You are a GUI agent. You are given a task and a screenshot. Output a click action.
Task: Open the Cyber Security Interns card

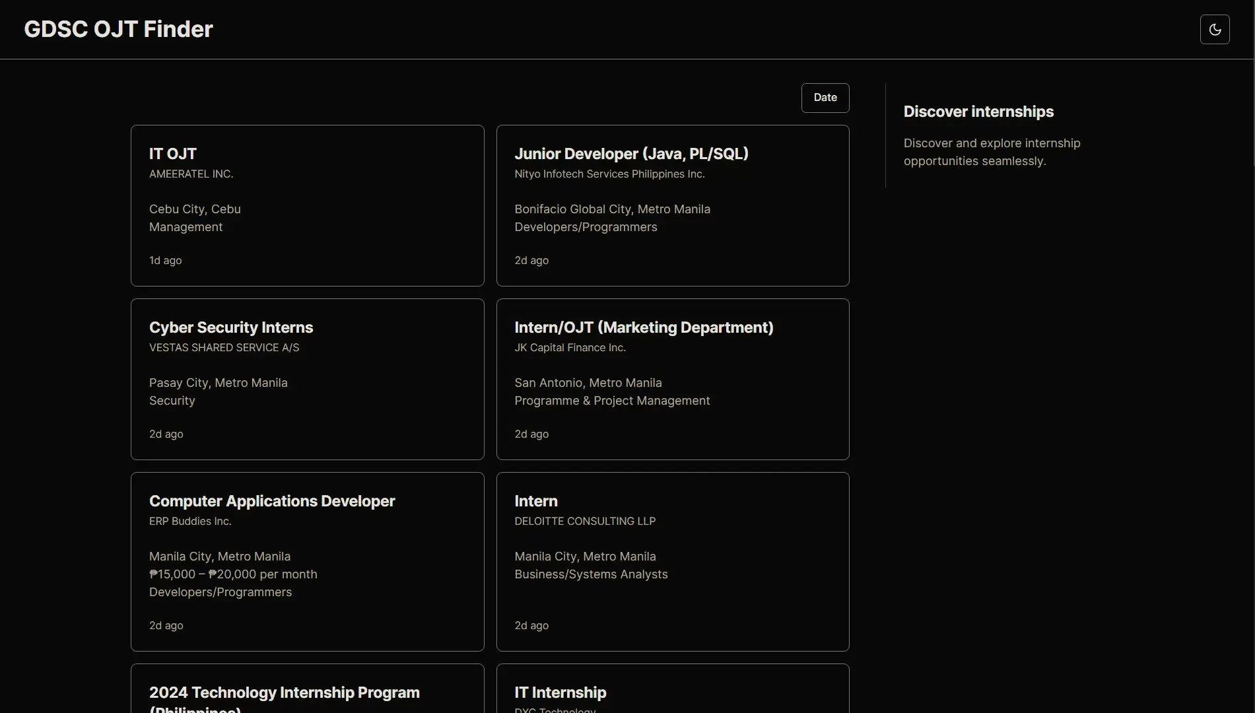(307, 380)
